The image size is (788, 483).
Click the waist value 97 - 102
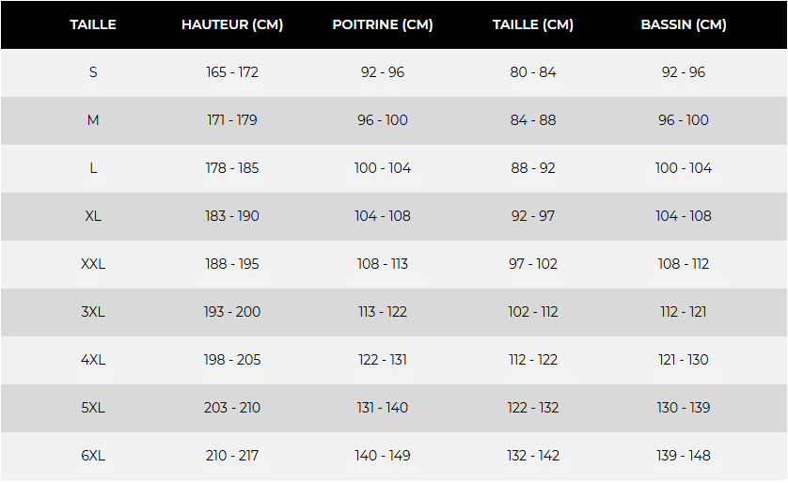(x=533, y=264)
